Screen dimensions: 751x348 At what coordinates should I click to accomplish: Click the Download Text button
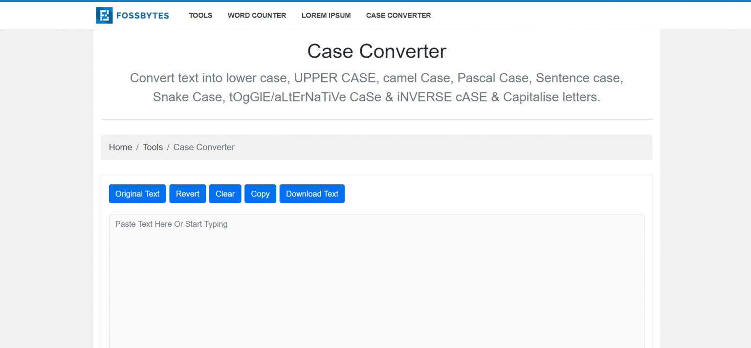[312, 194]
